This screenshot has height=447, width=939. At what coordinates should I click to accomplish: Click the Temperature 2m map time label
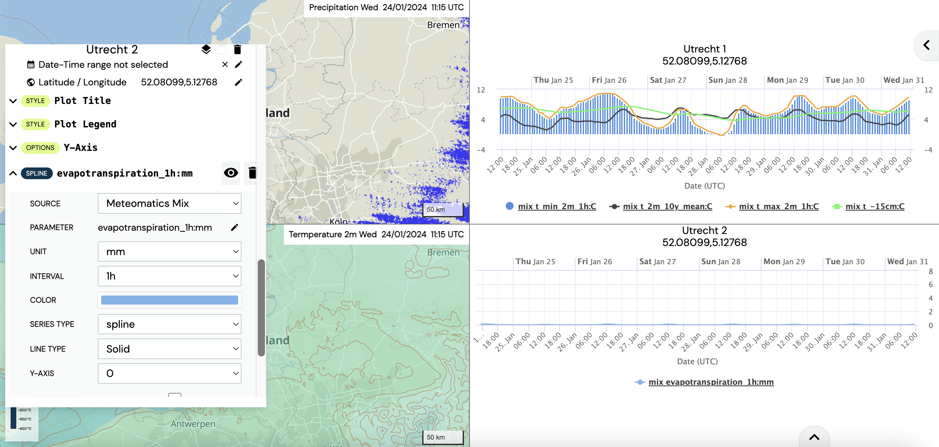tap(376, 235)
